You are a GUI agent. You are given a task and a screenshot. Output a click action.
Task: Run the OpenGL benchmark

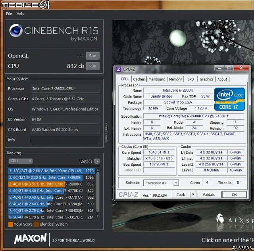pos(92,56)
